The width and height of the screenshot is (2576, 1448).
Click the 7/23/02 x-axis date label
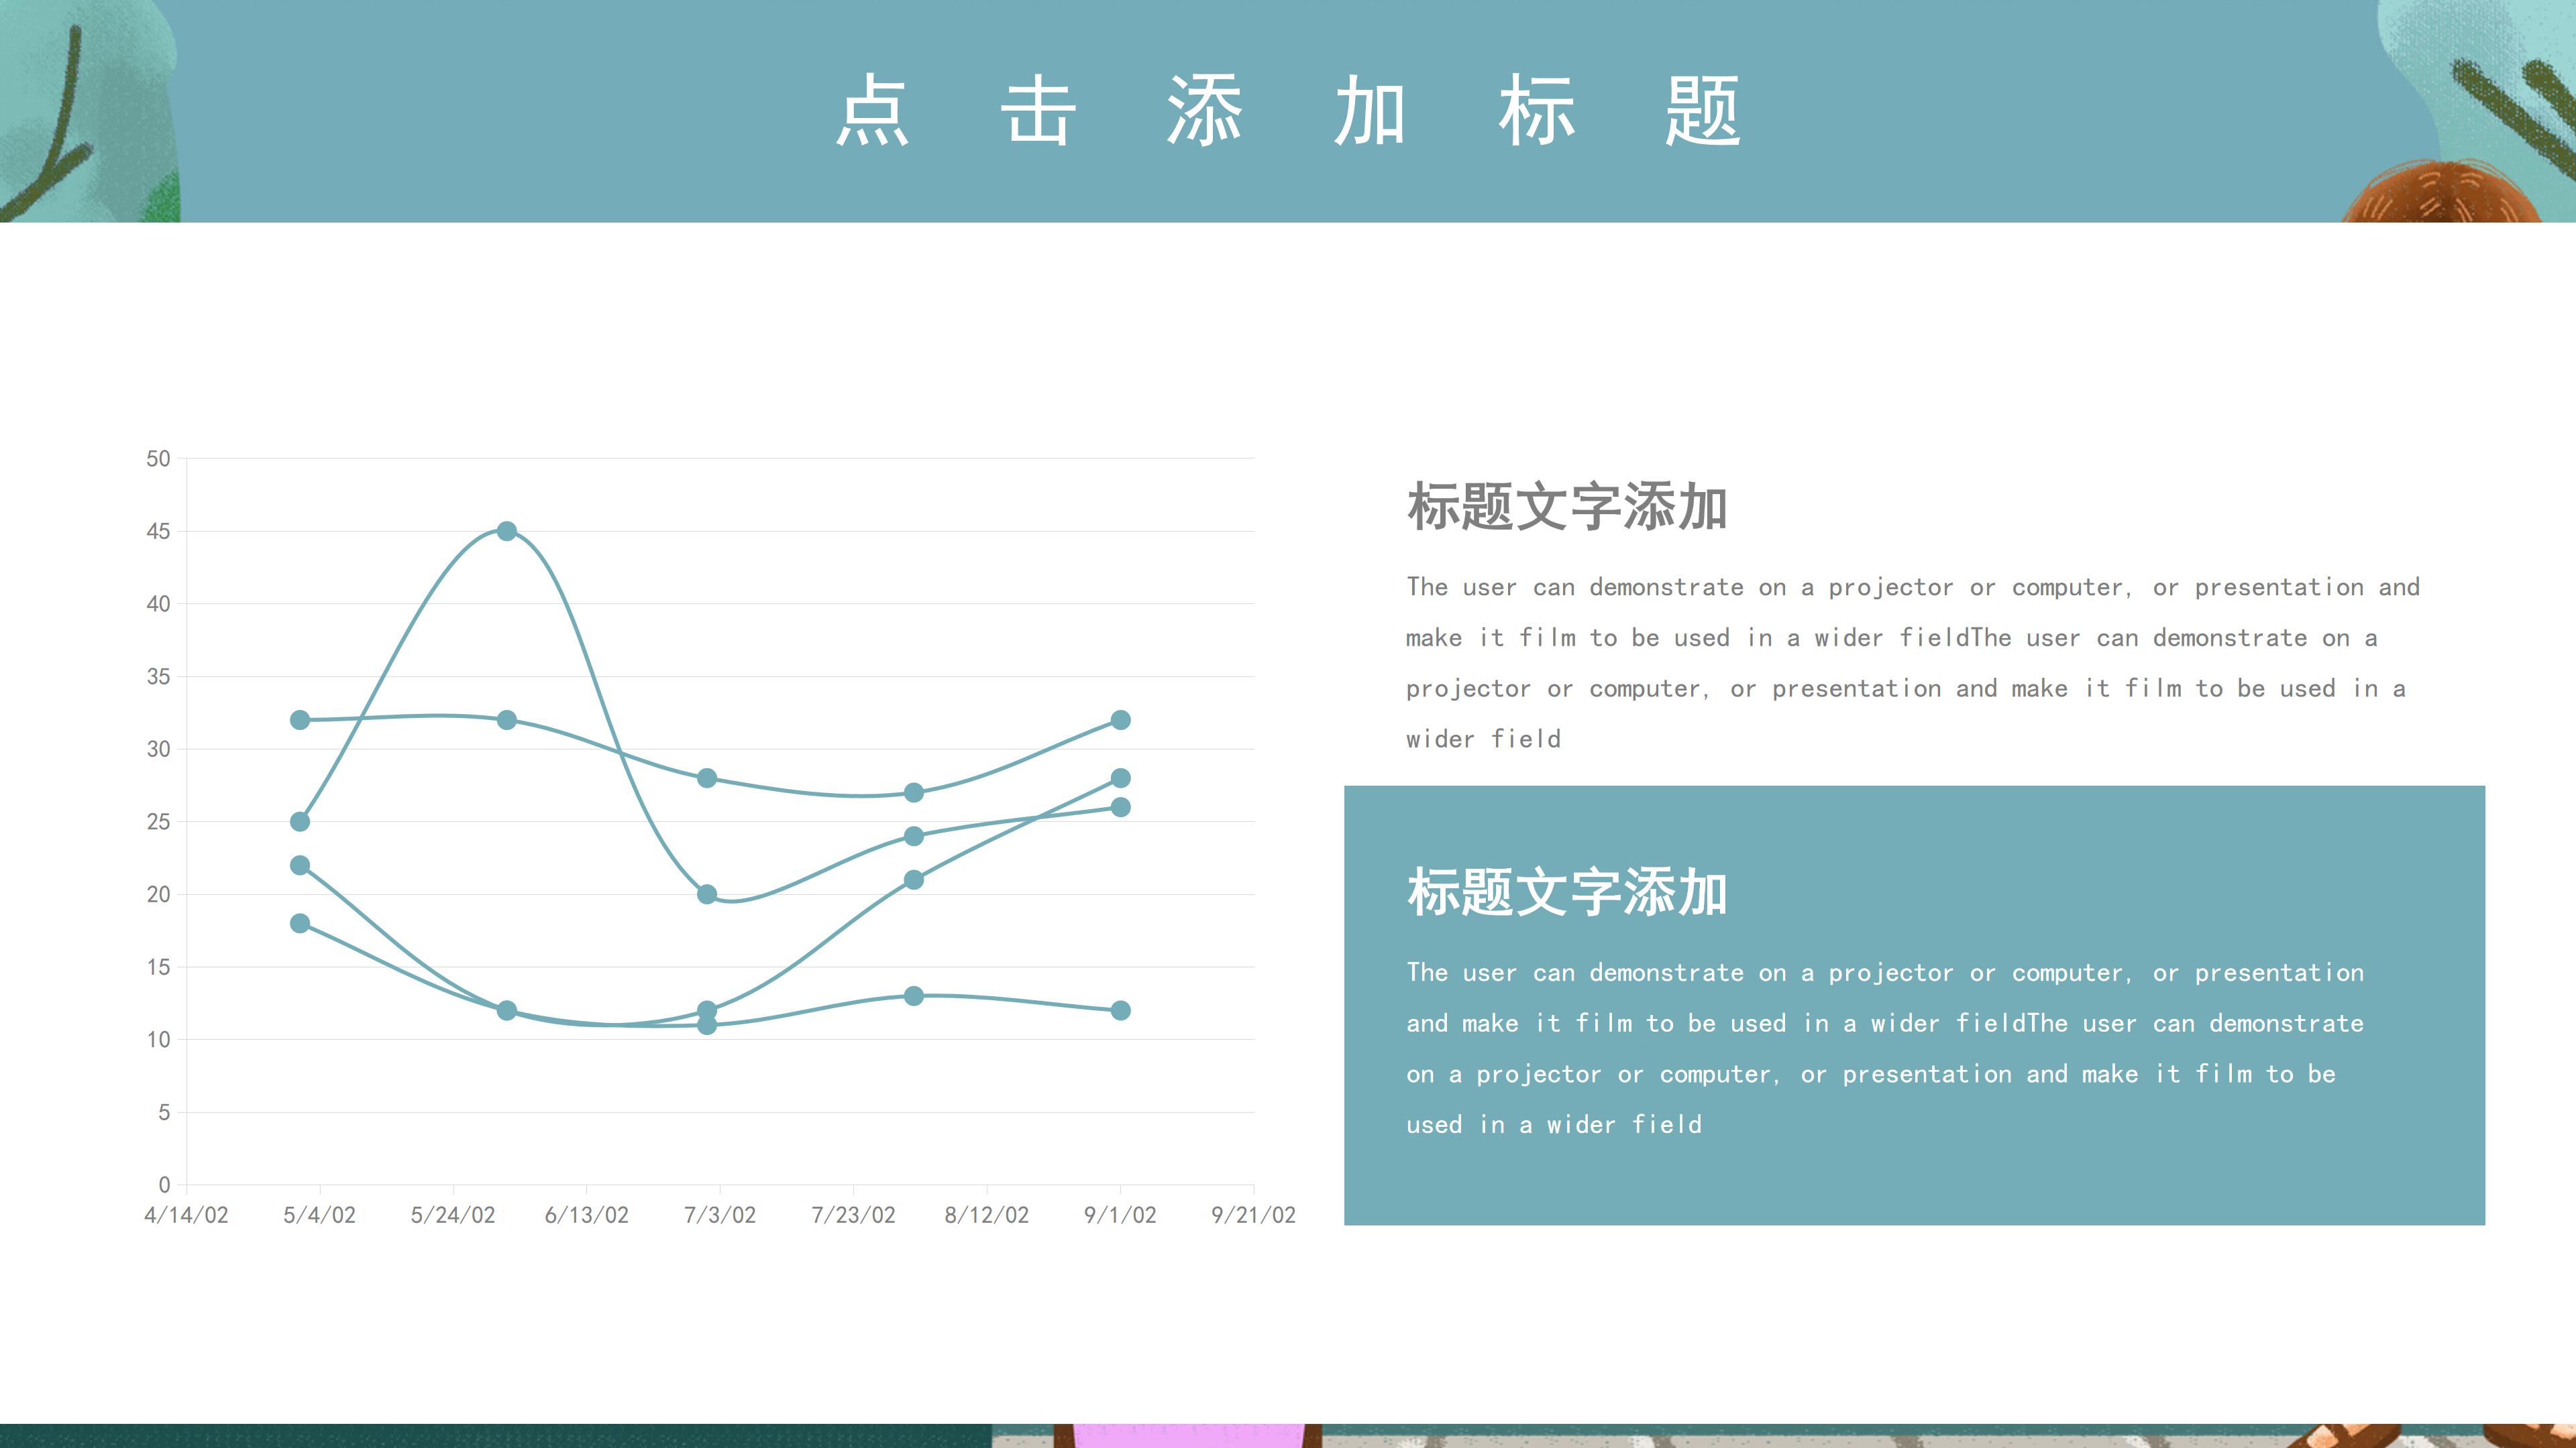coord(853,1215)
